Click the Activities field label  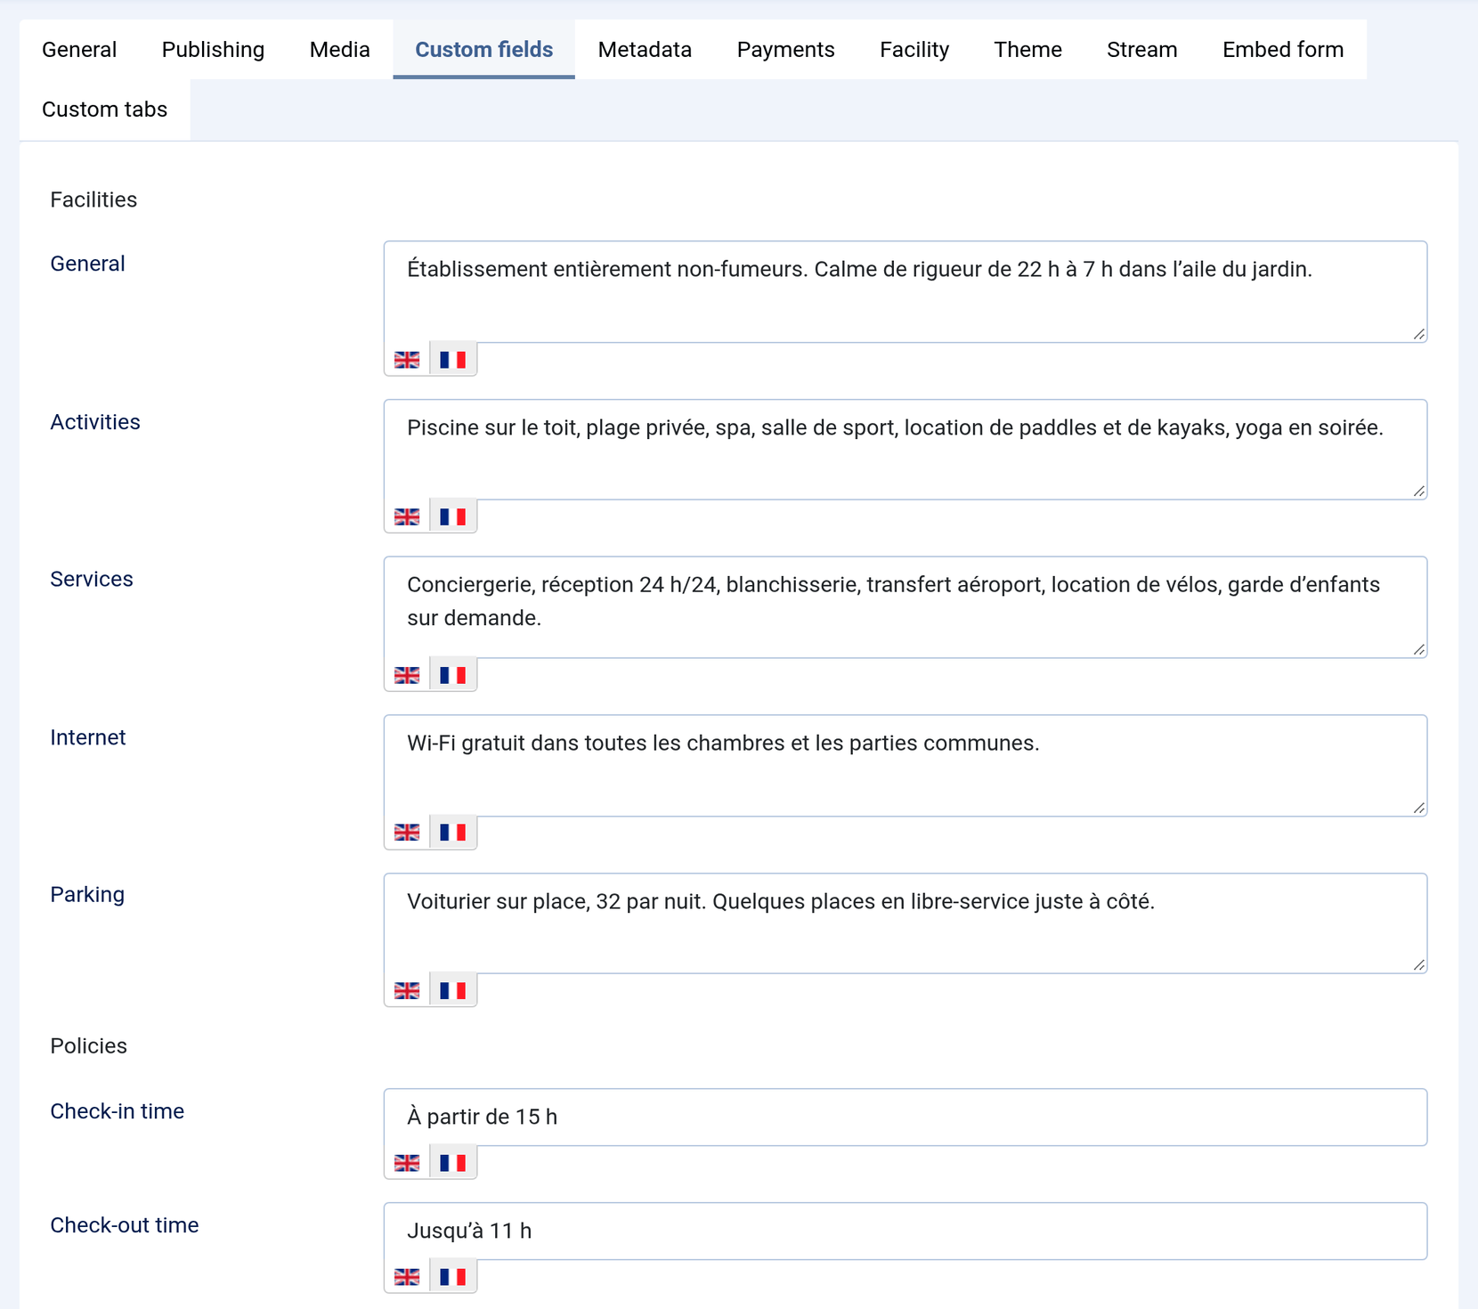(95, 422)
